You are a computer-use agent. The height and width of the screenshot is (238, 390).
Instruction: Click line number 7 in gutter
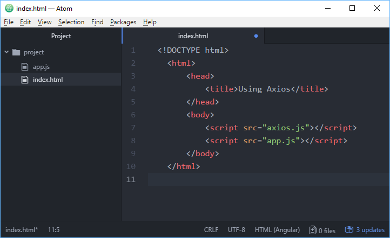coord(133,128)
